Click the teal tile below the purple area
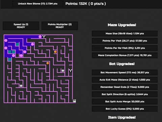Viewport: 162px width, 122px height. [10, 59]
